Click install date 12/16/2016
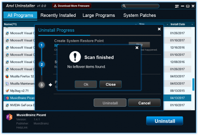This screenshot has height=135, width=198. pyautogui.click(x=177, y=47)
